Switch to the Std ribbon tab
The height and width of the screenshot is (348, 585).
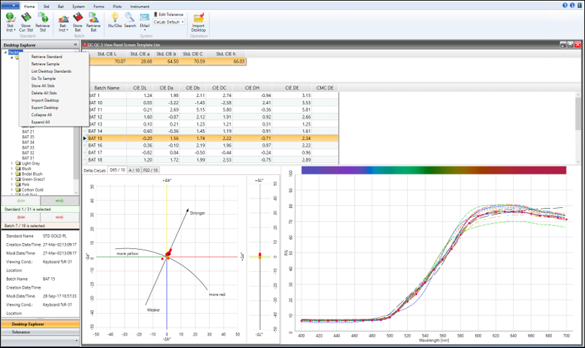click(x=47, y=6)
